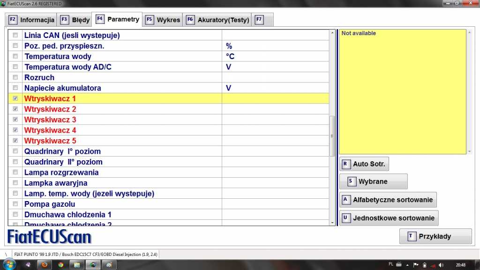Open the Windows Start menu orb
Viewport: 480px width, 270px height.
click(x=9, y=264)
